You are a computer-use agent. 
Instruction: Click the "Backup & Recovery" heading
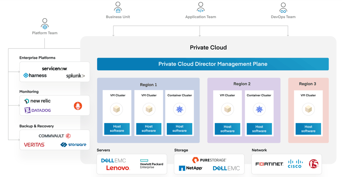[x=36, y=126]
